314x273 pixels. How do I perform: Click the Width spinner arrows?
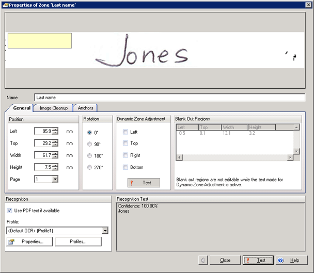55,155
